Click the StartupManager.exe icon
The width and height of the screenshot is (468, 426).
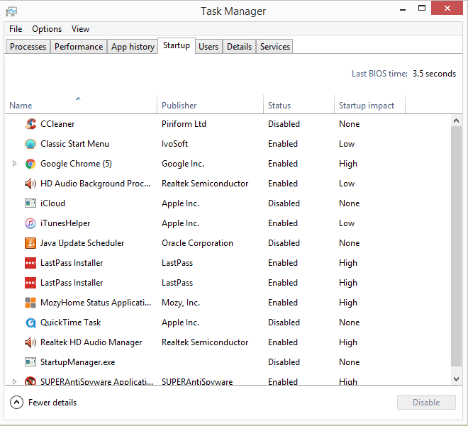[x=30, y=362]
